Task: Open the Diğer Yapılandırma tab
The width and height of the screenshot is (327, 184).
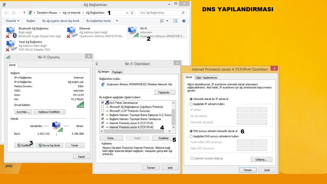Action: tap(206, 77)
